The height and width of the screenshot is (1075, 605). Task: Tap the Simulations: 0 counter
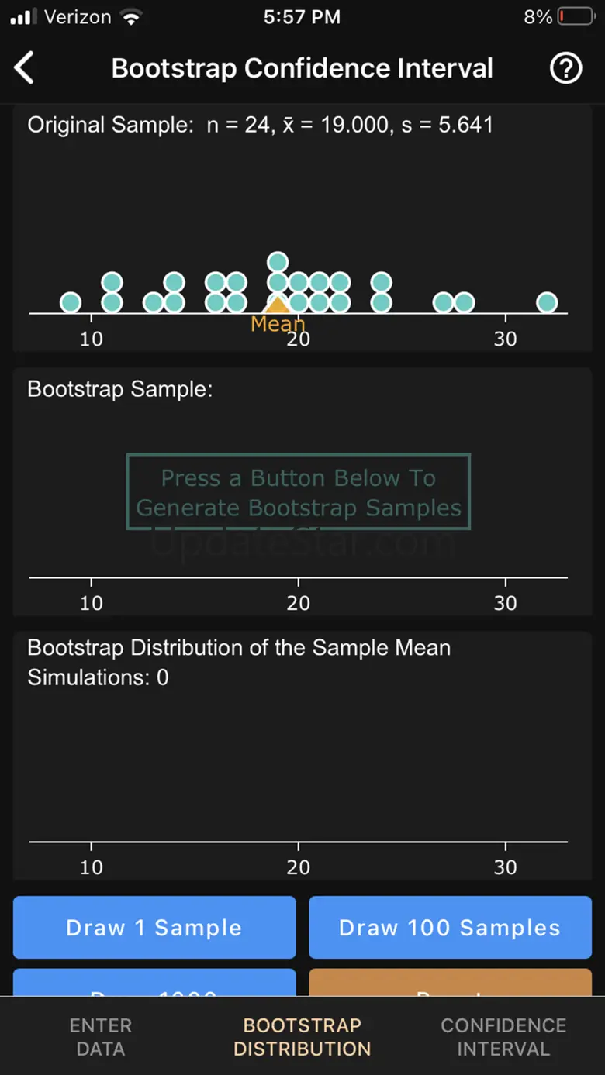98,677
